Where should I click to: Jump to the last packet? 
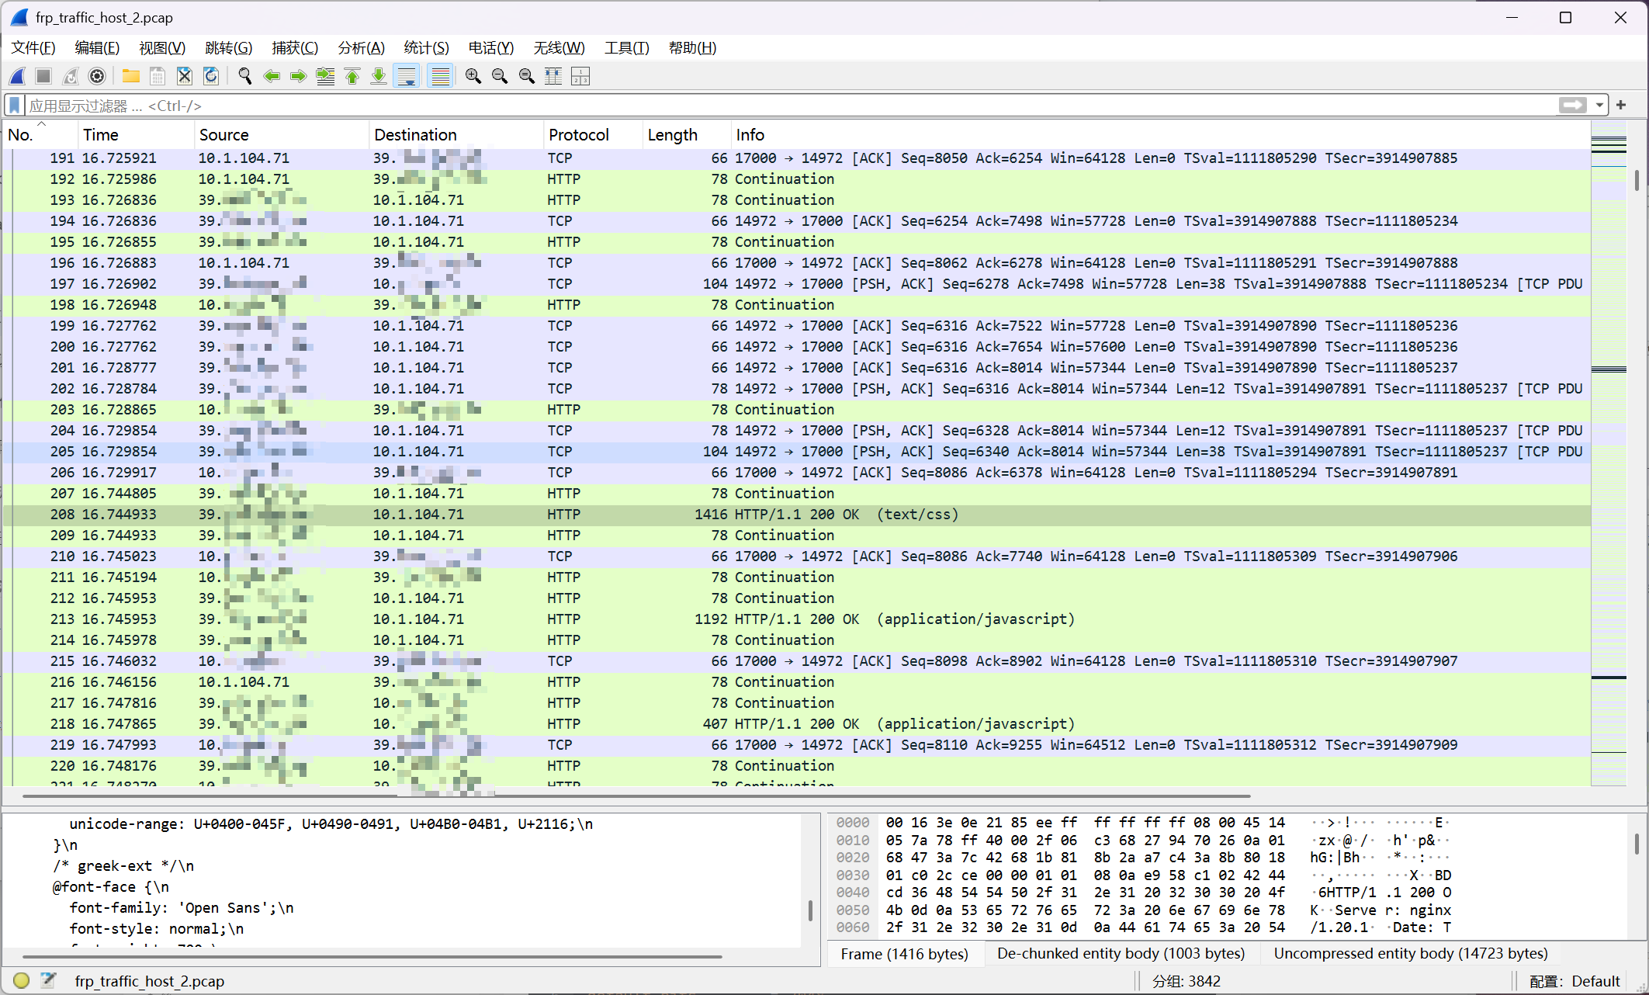[379, 76]
